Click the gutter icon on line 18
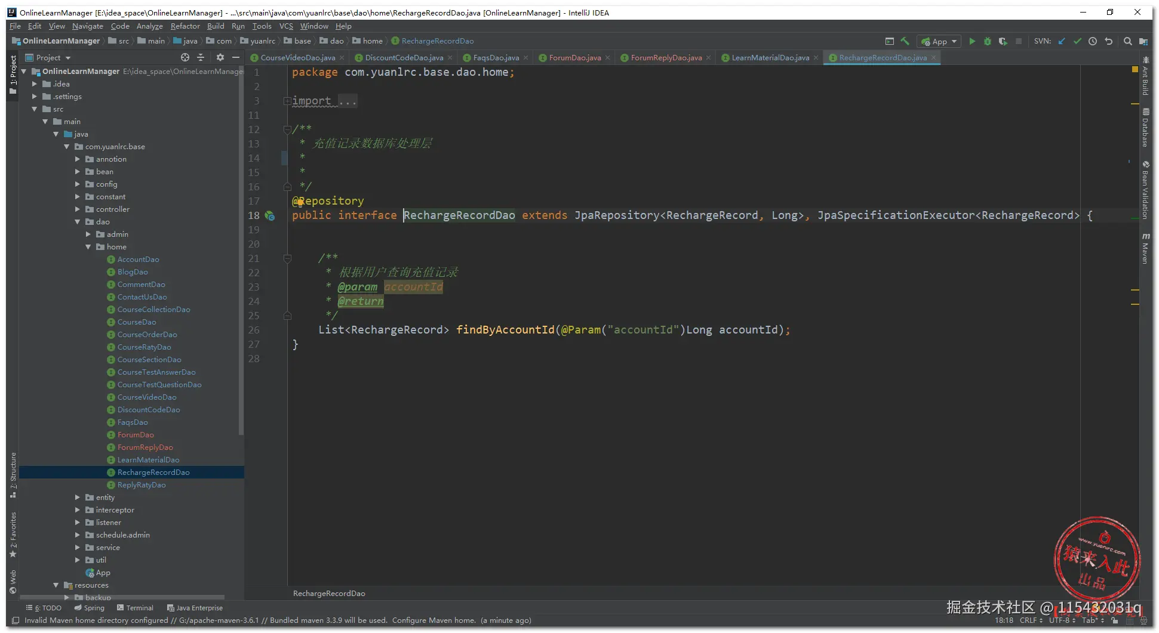This screenshot has width=1159, height=633. click(270, 216)
